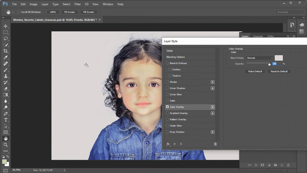307x173 pixels.
Task: Toggle Quick Mask mode icon
Action: click(5, 171)
